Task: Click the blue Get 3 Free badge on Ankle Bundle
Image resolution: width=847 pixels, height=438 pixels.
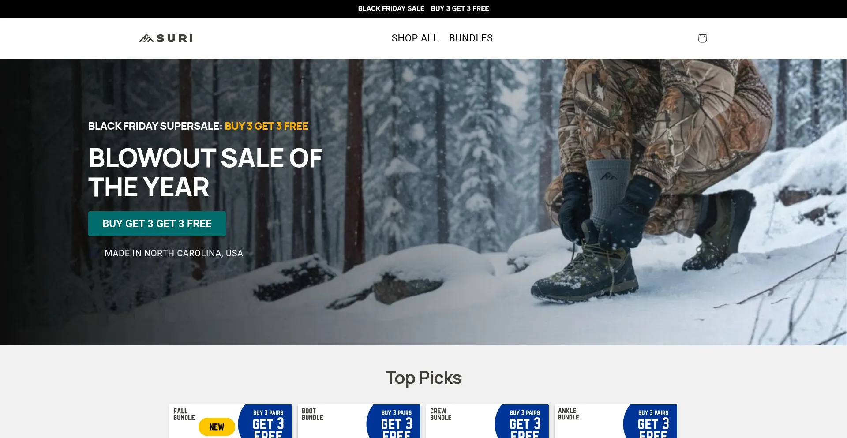Action: pos(651,421)
